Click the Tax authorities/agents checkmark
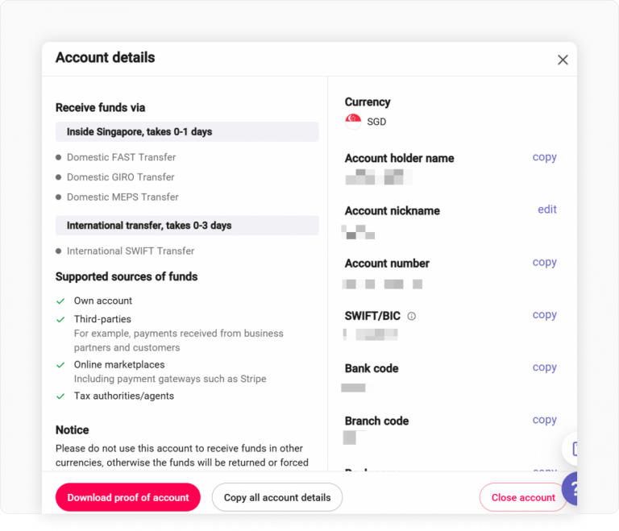Screen dimensions: 619x531 coord(60,396)
